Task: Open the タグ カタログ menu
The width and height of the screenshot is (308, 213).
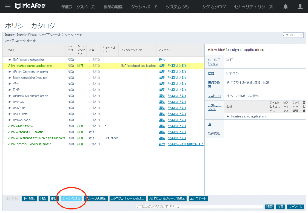Action: click(x=214, y=7)
